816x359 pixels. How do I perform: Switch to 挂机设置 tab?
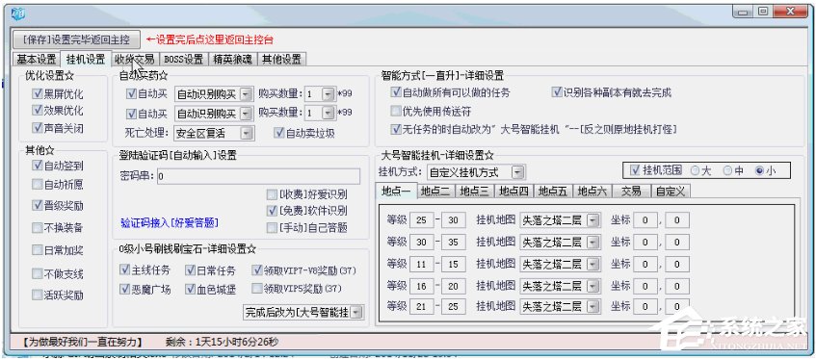point(86,59)
